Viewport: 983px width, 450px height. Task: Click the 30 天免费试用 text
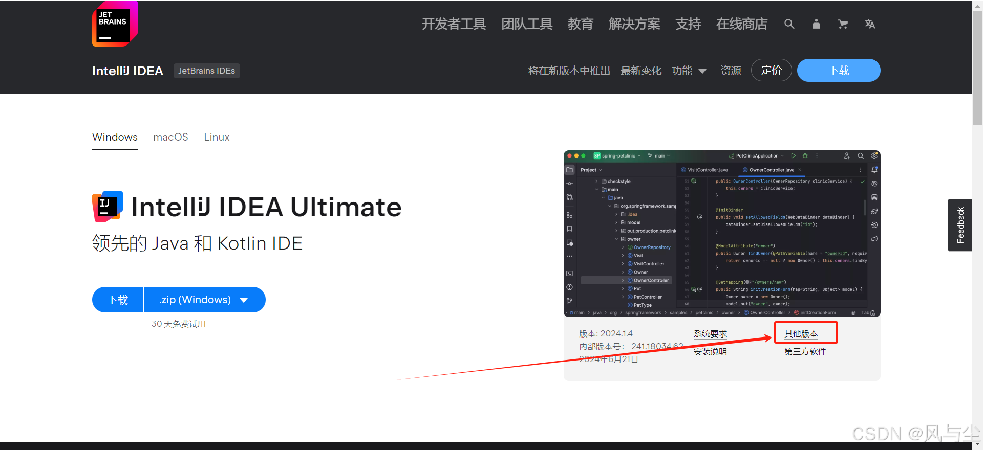(x=179, y=324)
